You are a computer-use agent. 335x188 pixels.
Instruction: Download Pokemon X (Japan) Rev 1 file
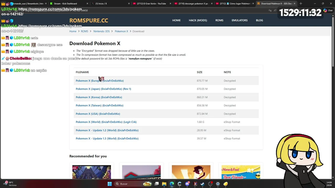(103, 89)
